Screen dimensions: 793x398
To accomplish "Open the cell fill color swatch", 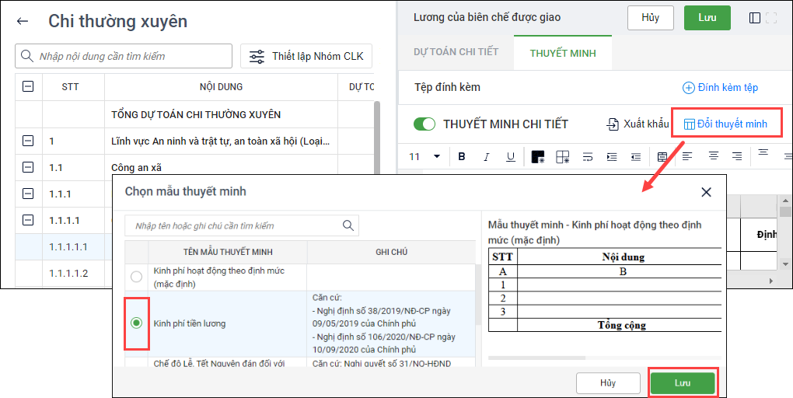I will pos(537,157).
